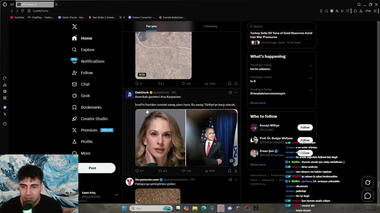Image resolution: width=380 pixels, height=213 pixels.
Task: Open Terms of Service link
Action: tap(258, 175)
